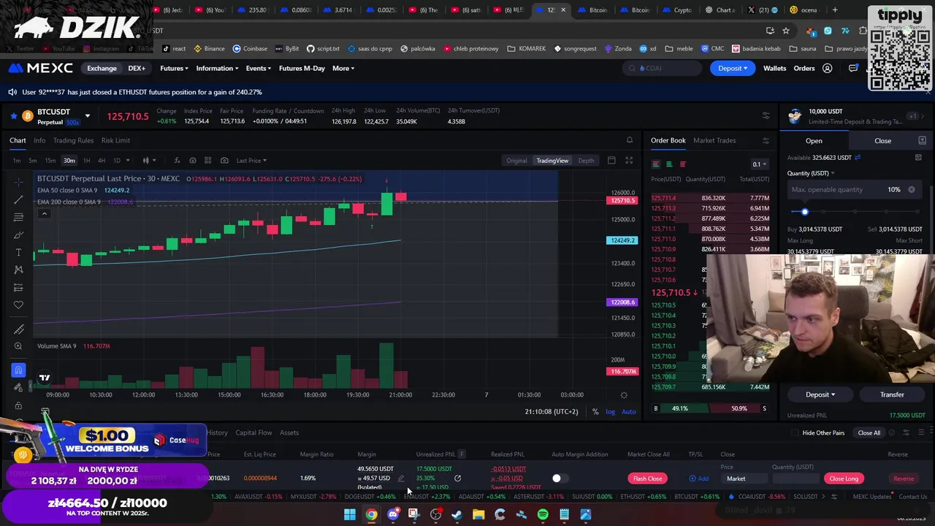Open the More menu dropdown
The height and width of the screenshot is (526, 935).
click(343, 69)
